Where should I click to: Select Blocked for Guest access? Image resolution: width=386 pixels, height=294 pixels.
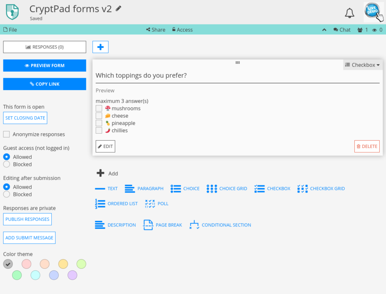[7, 164]
